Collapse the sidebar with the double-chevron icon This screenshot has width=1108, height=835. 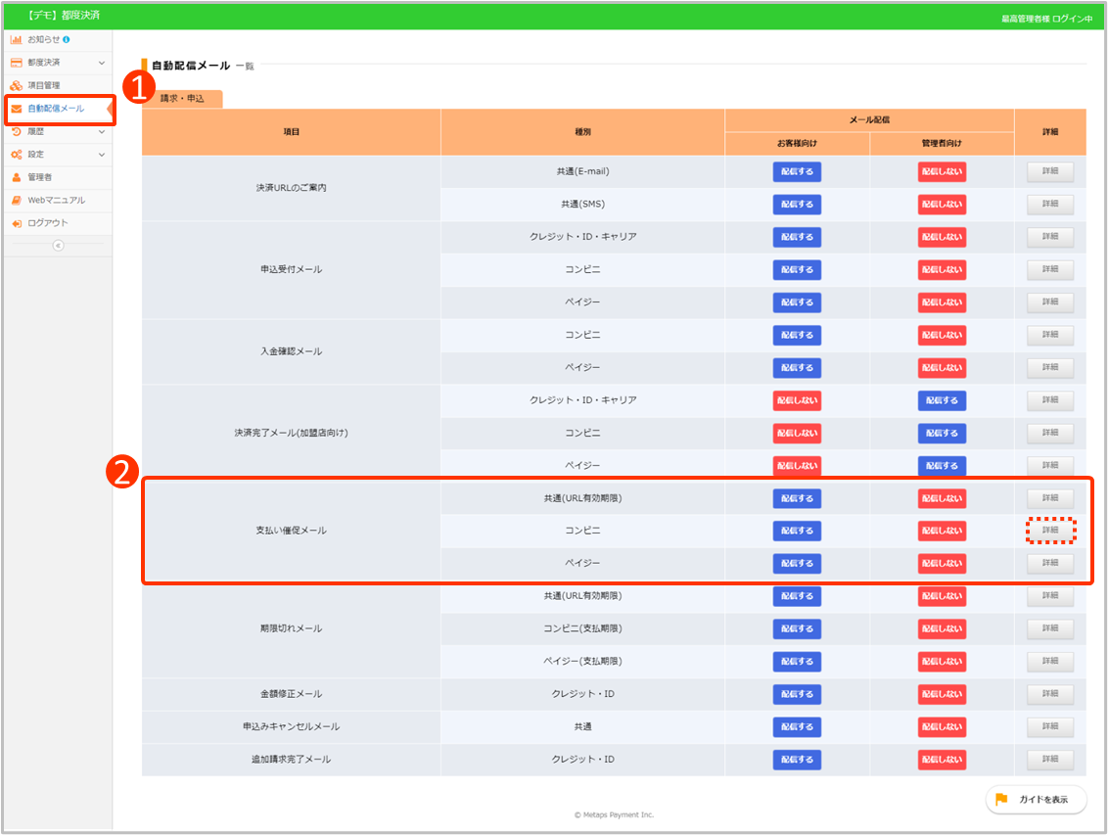coord(58,246)
